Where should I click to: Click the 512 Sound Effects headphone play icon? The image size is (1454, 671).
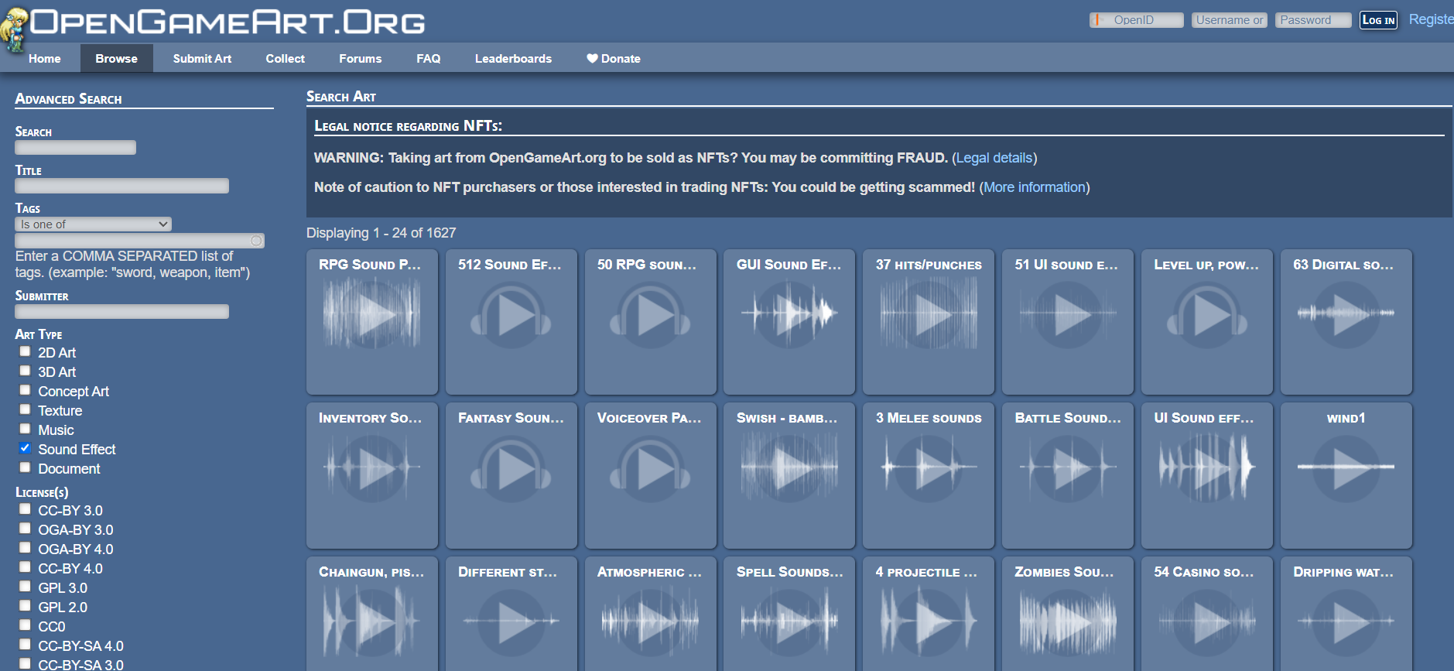coord(511,314)
